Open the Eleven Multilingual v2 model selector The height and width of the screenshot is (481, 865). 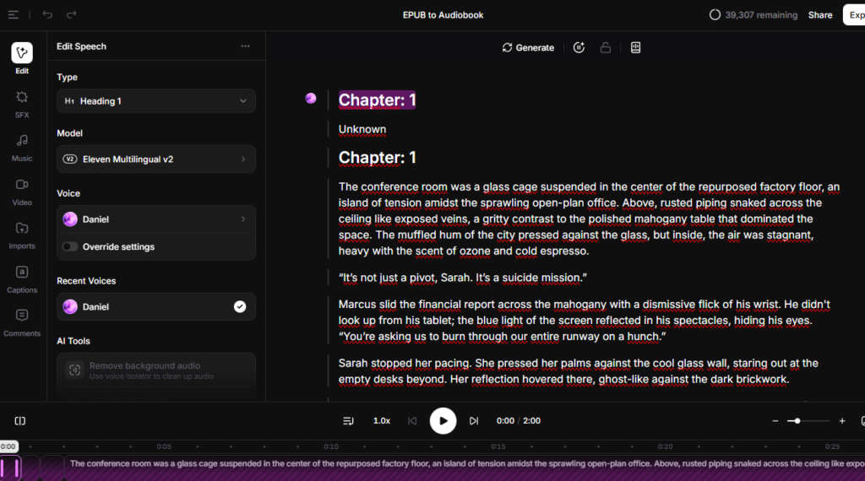coord(155,159)
